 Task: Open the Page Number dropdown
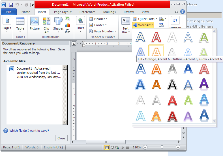point(103,31)
